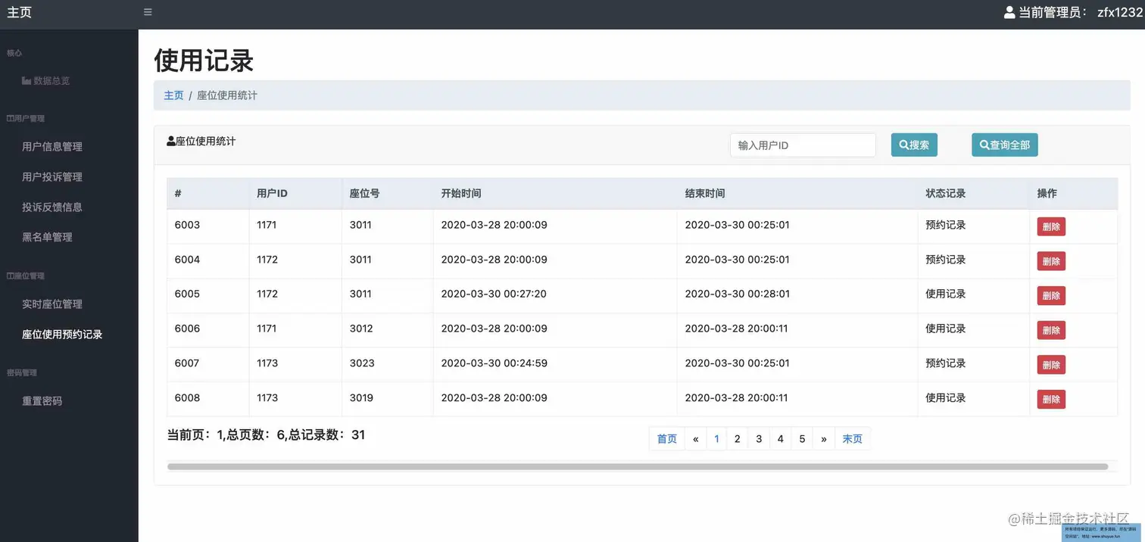The image size is (1145, 542).
Task: Open 投诉反馈信息 in the sidebar
Action: (x=52, y=207)
